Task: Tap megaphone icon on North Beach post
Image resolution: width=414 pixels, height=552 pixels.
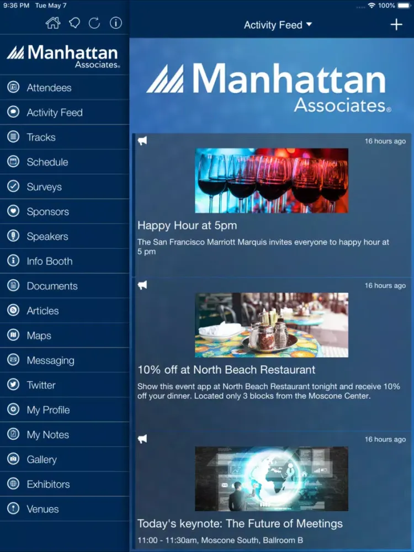Action: click(142, 285)
